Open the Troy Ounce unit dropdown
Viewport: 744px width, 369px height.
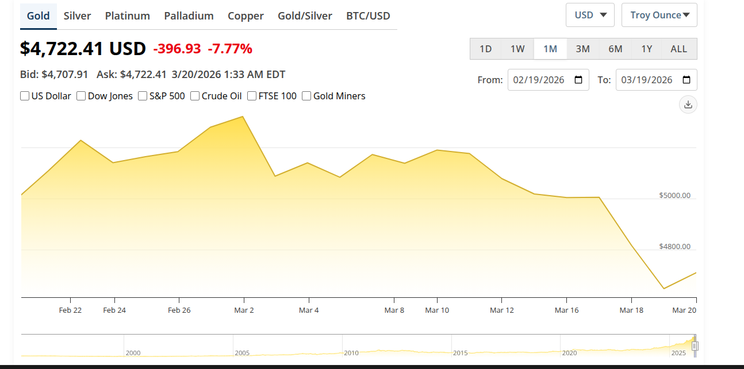click(x=659, y=15)
